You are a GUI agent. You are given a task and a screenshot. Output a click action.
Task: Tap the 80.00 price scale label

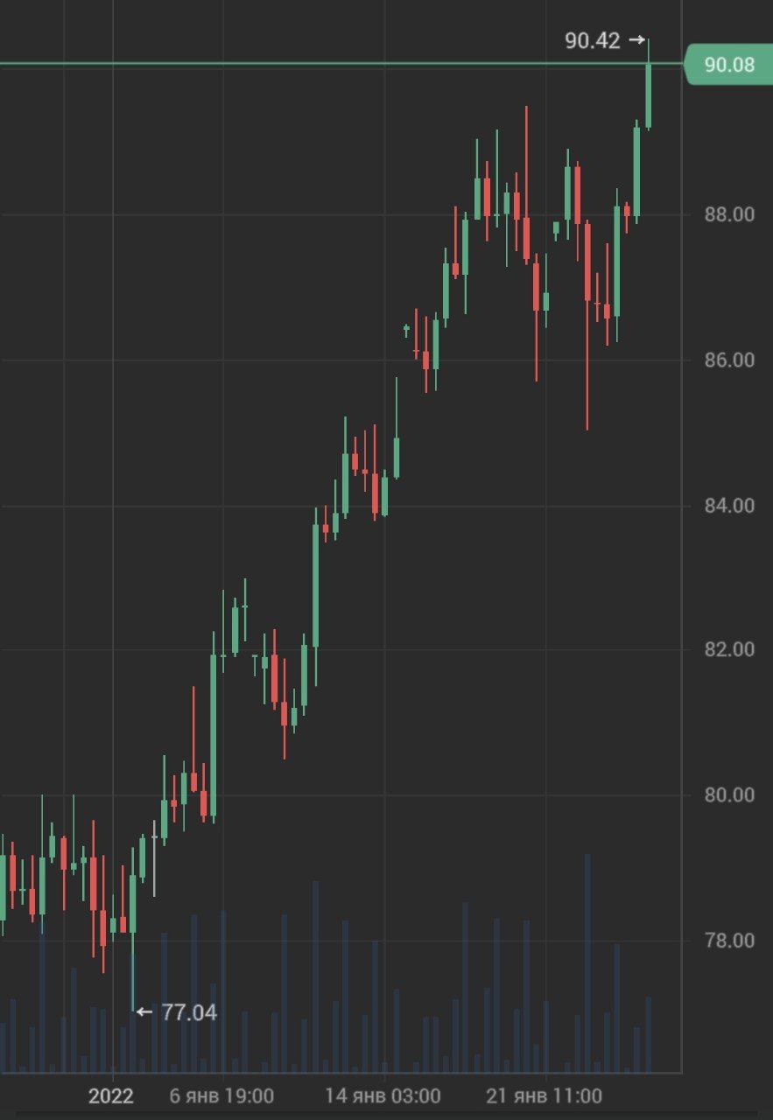(728, 794)
